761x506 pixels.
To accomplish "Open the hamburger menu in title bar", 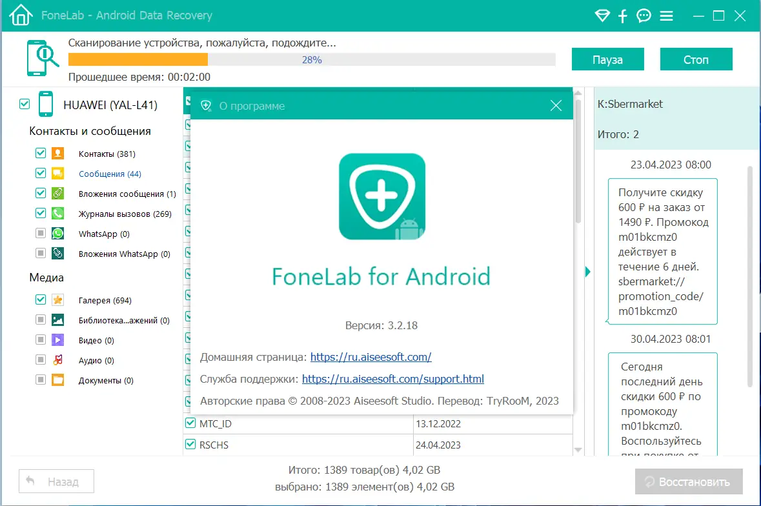I will [666, 15].
